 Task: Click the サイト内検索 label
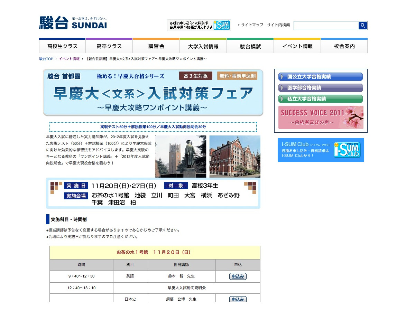tap(278, 25)
